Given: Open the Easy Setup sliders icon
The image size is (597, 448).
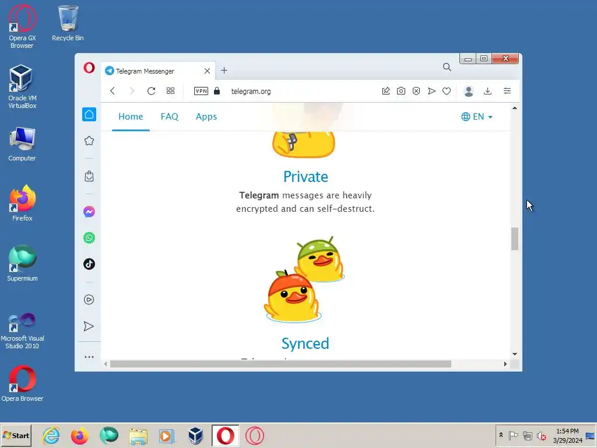Looking at the screenshot, I should (x=507, y=90).
